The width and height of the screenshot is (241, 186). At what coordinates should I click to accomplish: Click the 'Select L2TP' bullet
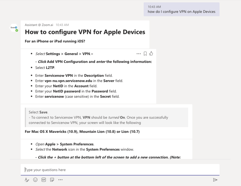coord(45,68)
